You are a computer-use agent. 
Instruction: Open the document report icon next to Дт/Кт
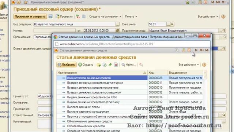84,16
